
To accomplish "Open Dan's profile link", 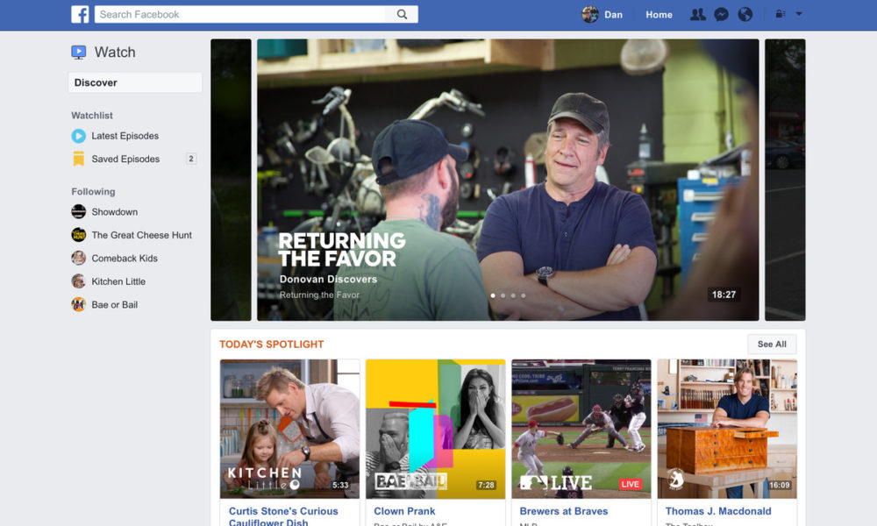I will click(x=602, y=14).
